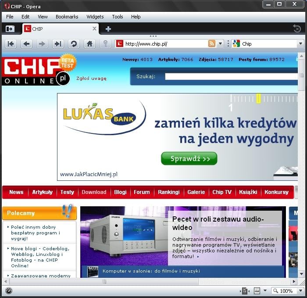Open the Help menu

click(136, 17)
